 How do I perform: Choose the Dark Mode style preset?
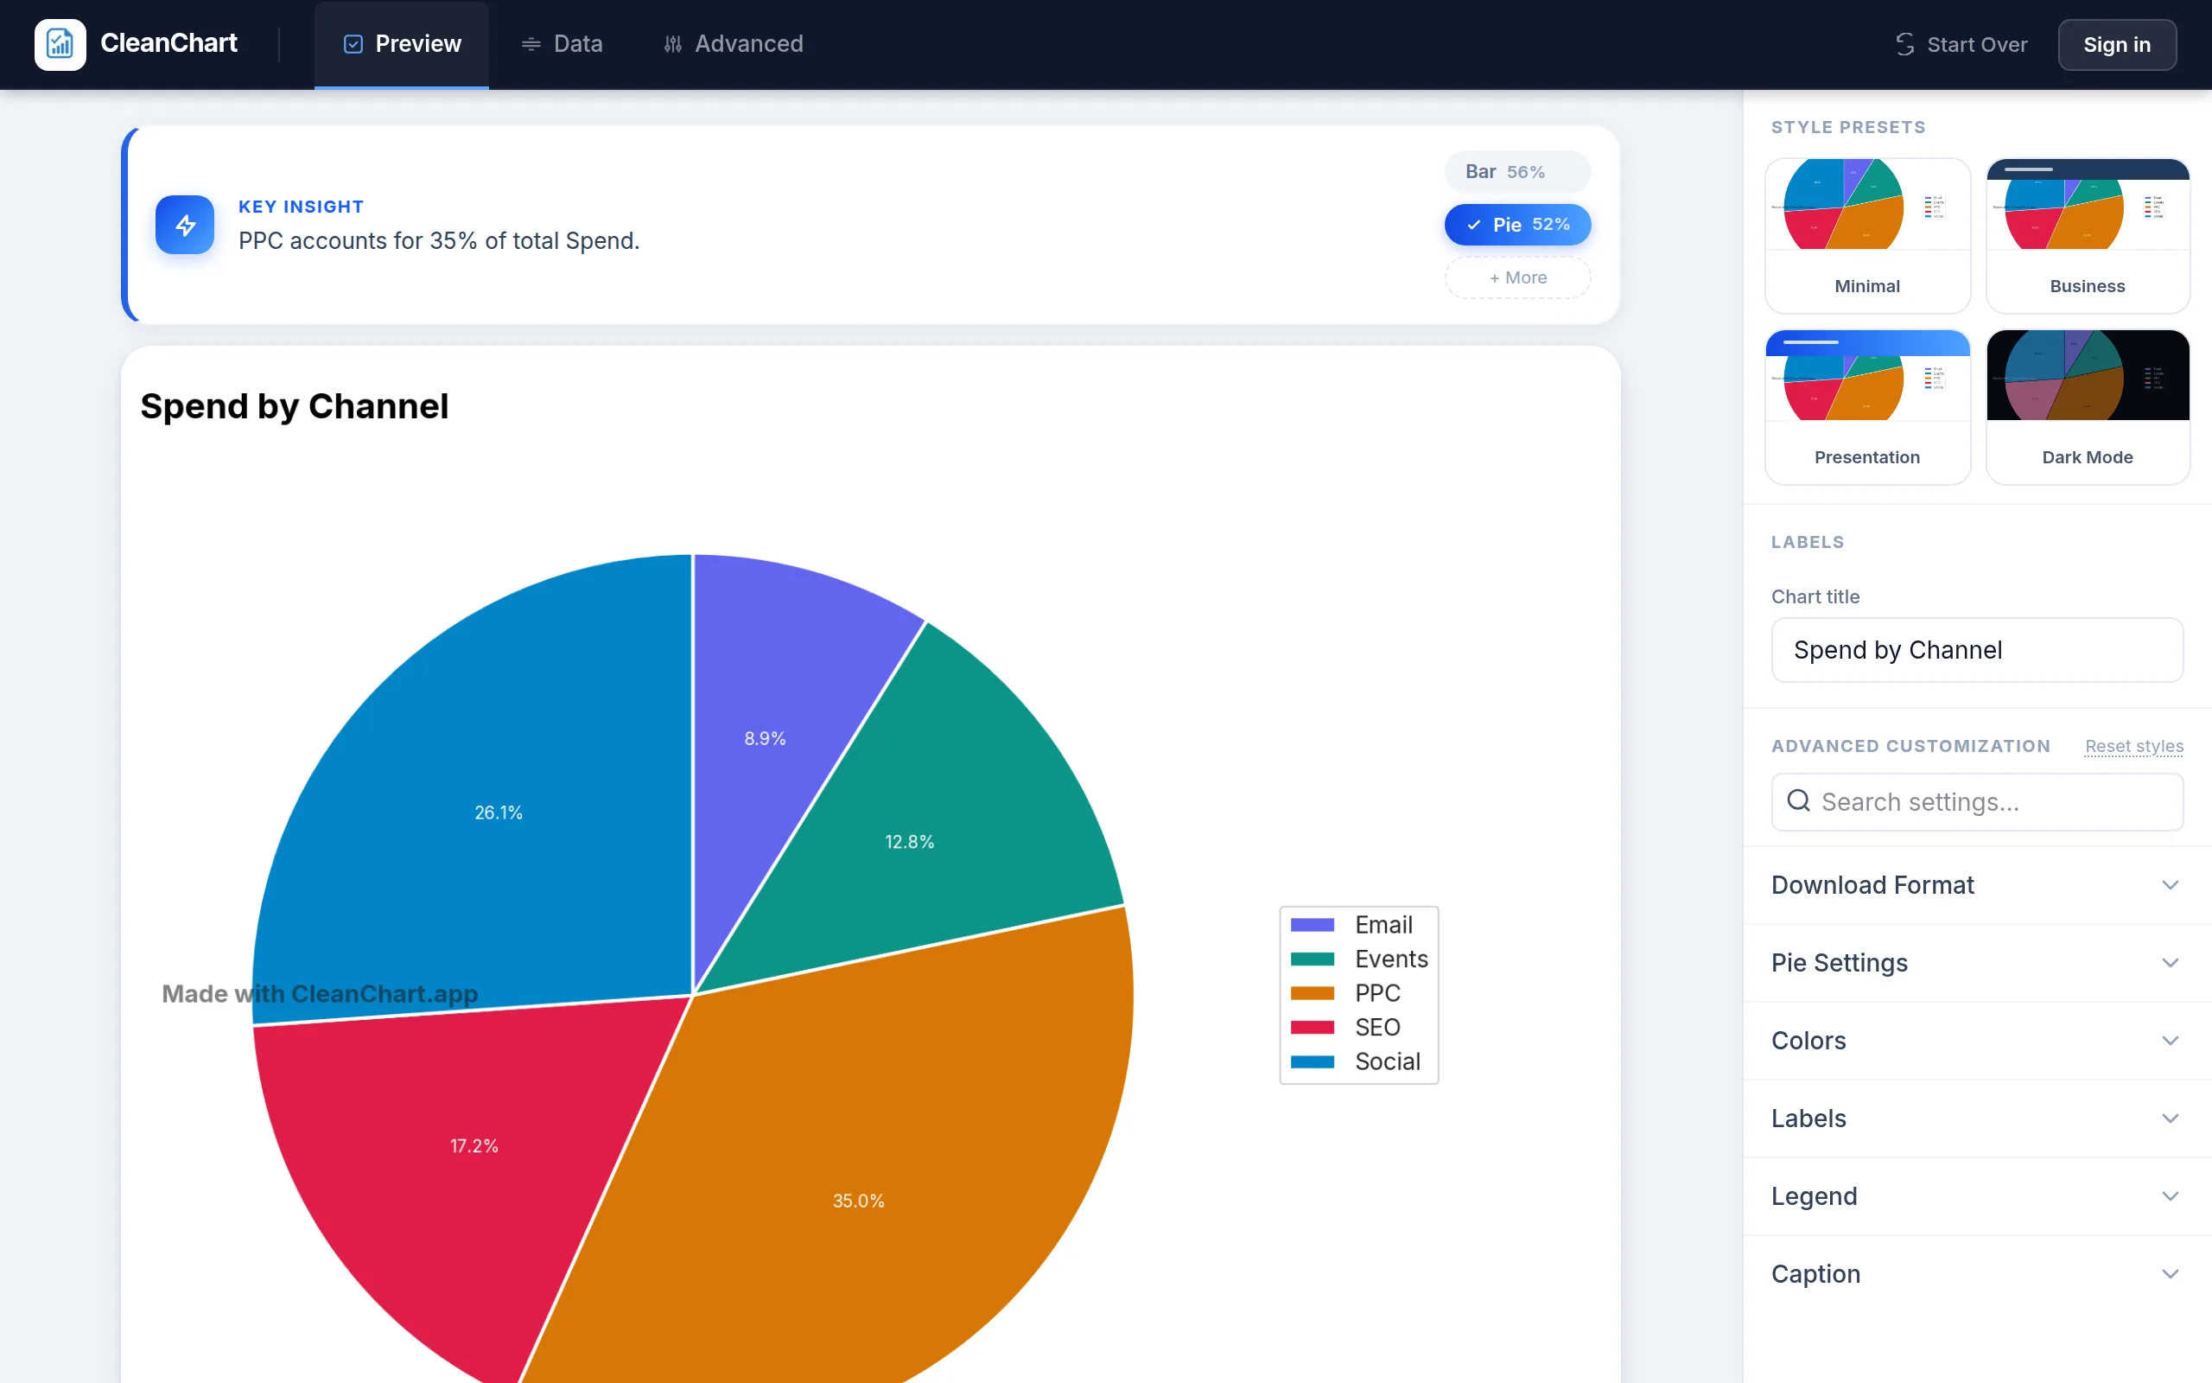(2088, 406)
